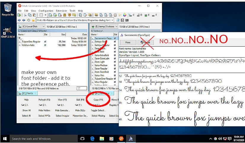Click Print in the Sacramento font viewer

point(128,42)
